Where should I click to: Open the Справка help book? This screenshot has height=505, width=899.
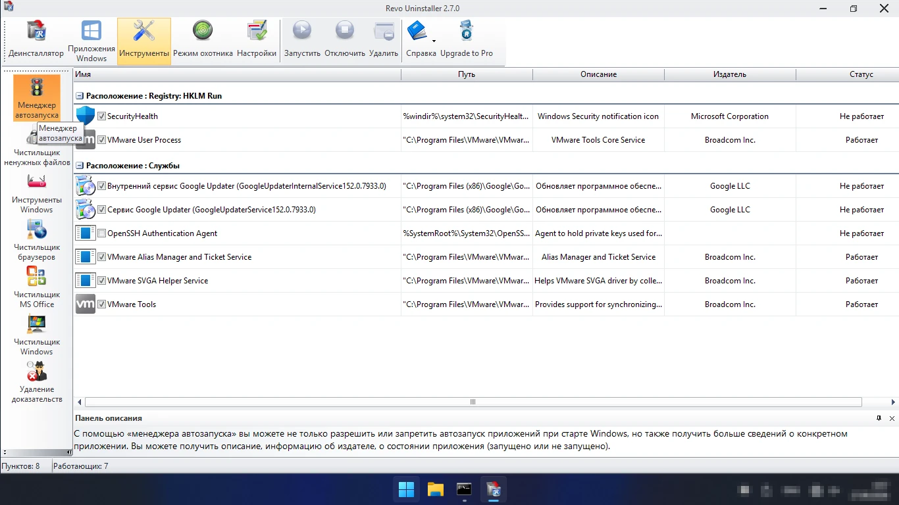click(417, 31)
